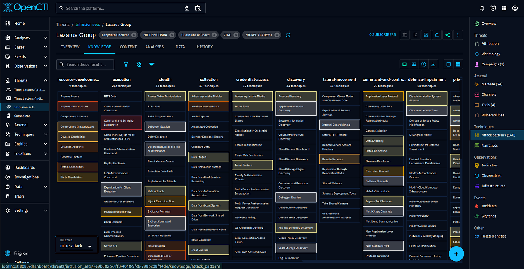
Task: Click the microscope icon in platform search
Action: 187,8
